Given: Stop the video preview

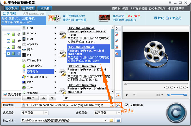Looking at the screenshot, I should coord(134,95).
